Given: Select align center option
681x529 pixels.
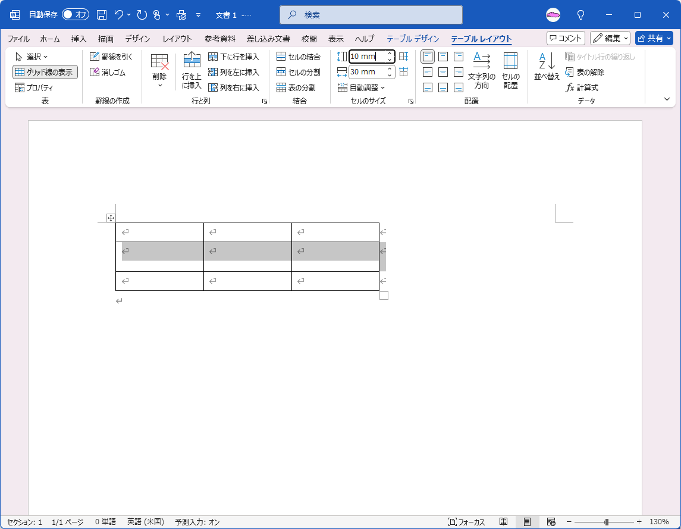Looking at the screenshot, I should tap(443, 72).
